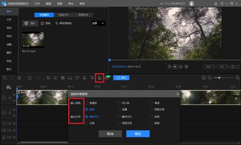241x145 pixels.
Task: Open the 全部 media filter dropdown
Action: (98, 23)
